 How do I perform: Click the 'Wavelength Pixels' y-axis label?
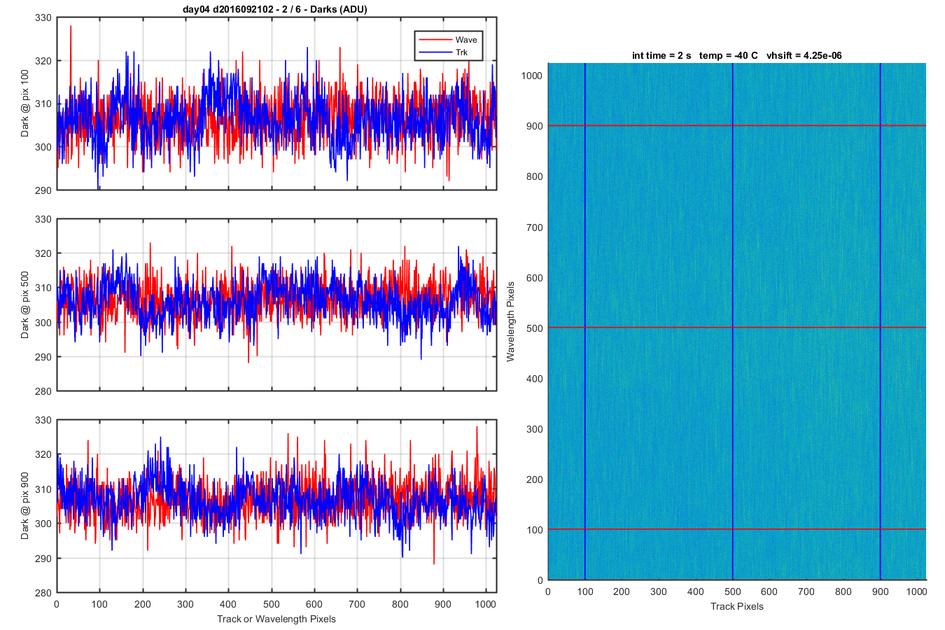(x=510, y=321)
